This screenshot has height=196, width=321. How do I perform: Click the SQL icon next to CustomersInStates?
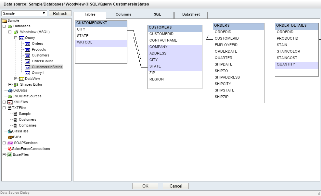(x=27, y=67)
